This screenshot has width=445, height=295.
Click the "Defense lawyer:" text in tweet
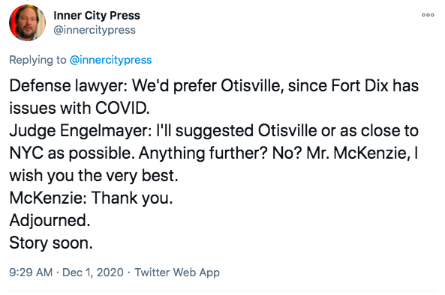68,85
